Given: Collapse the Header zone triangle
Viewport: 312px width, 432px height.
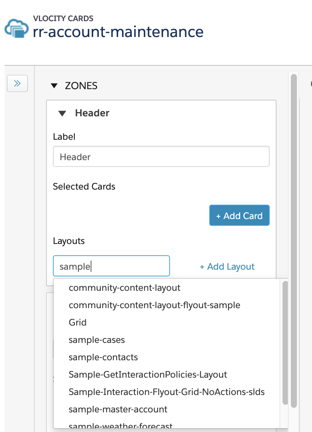Looking at the screenshot, I should 62,113.
